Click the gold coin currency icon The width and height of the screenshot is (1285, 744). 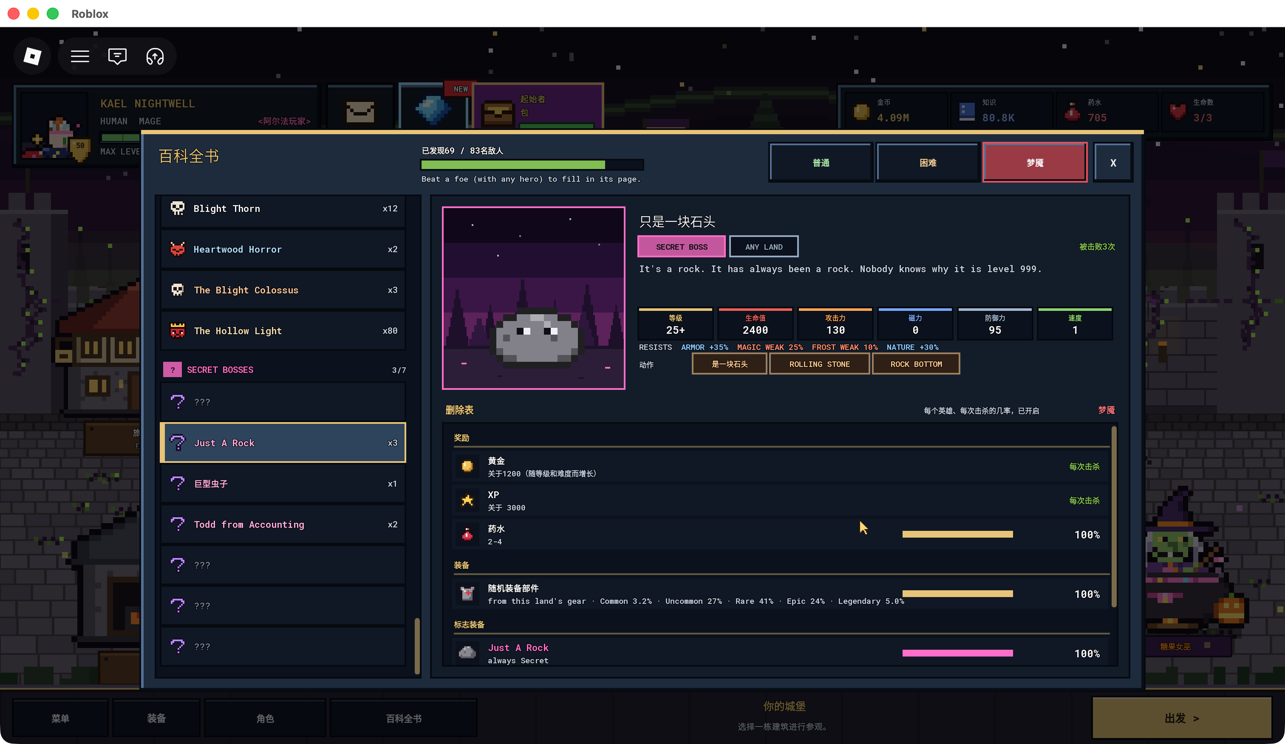[x=861, y=111]
